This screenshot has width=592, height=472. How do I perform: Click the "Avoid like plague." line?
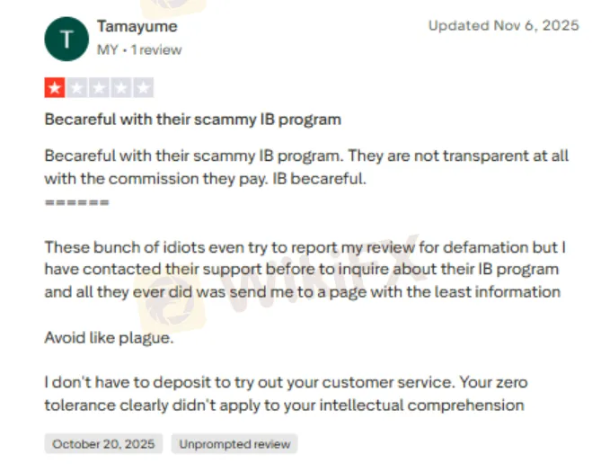[108, 338]
